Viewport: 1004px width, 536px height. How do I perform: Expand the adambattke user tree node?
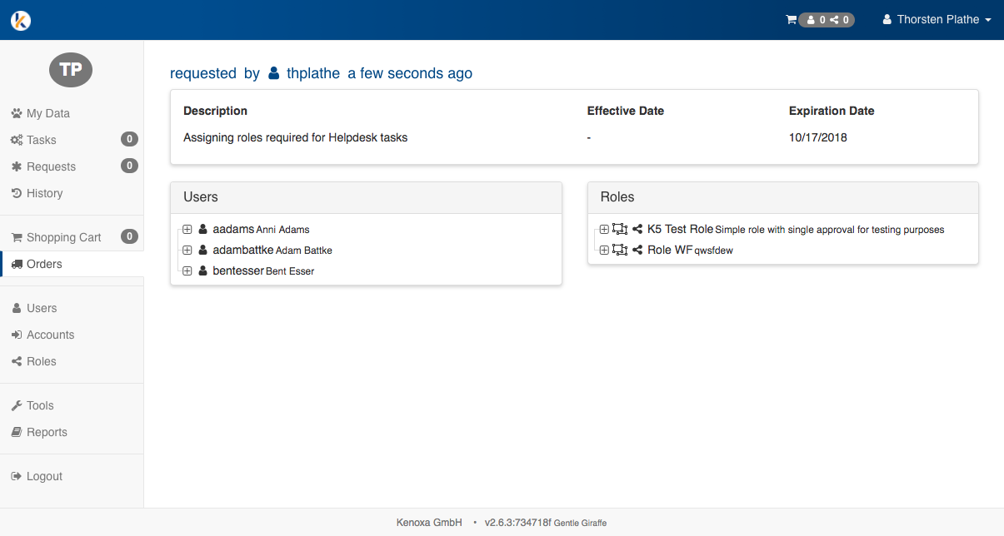point(187,250)
